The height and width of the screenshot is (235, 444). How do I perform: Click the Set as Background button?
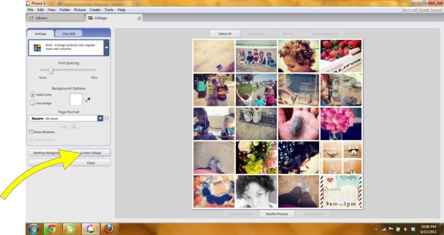[325, 34]
